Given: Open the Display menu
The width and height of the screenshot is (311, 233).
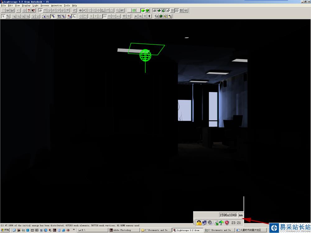Looking at the screenshot, I should click(x=26, y=6).
